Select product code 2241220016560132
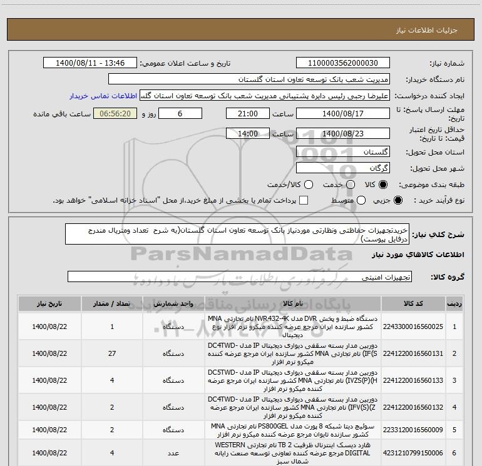Viewport: 482px width, 466px height. click(413, 407)
